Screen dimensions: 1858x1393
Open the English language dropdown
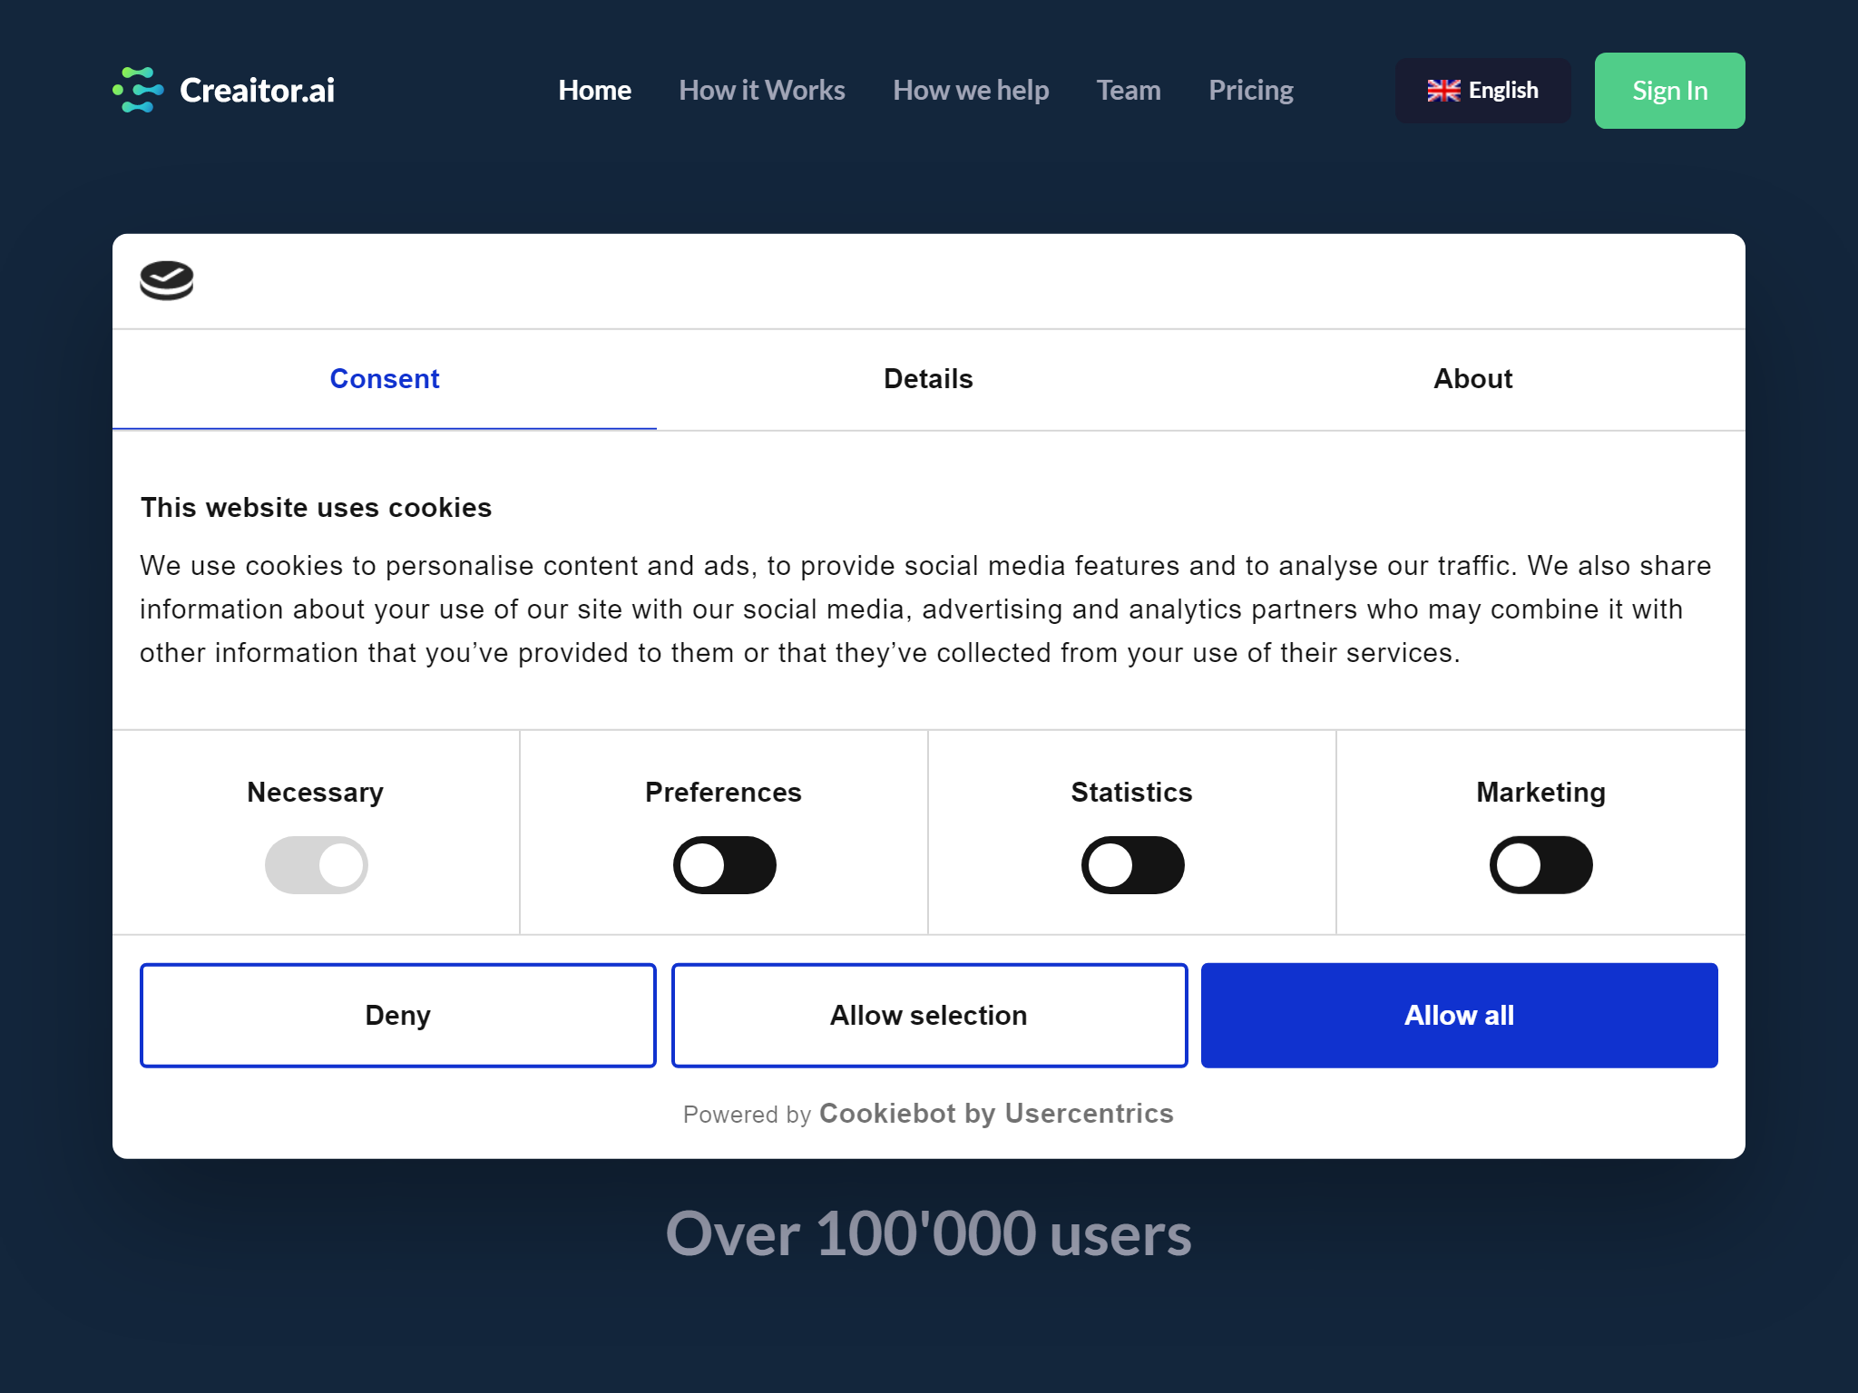click(x=1482, y=90)
